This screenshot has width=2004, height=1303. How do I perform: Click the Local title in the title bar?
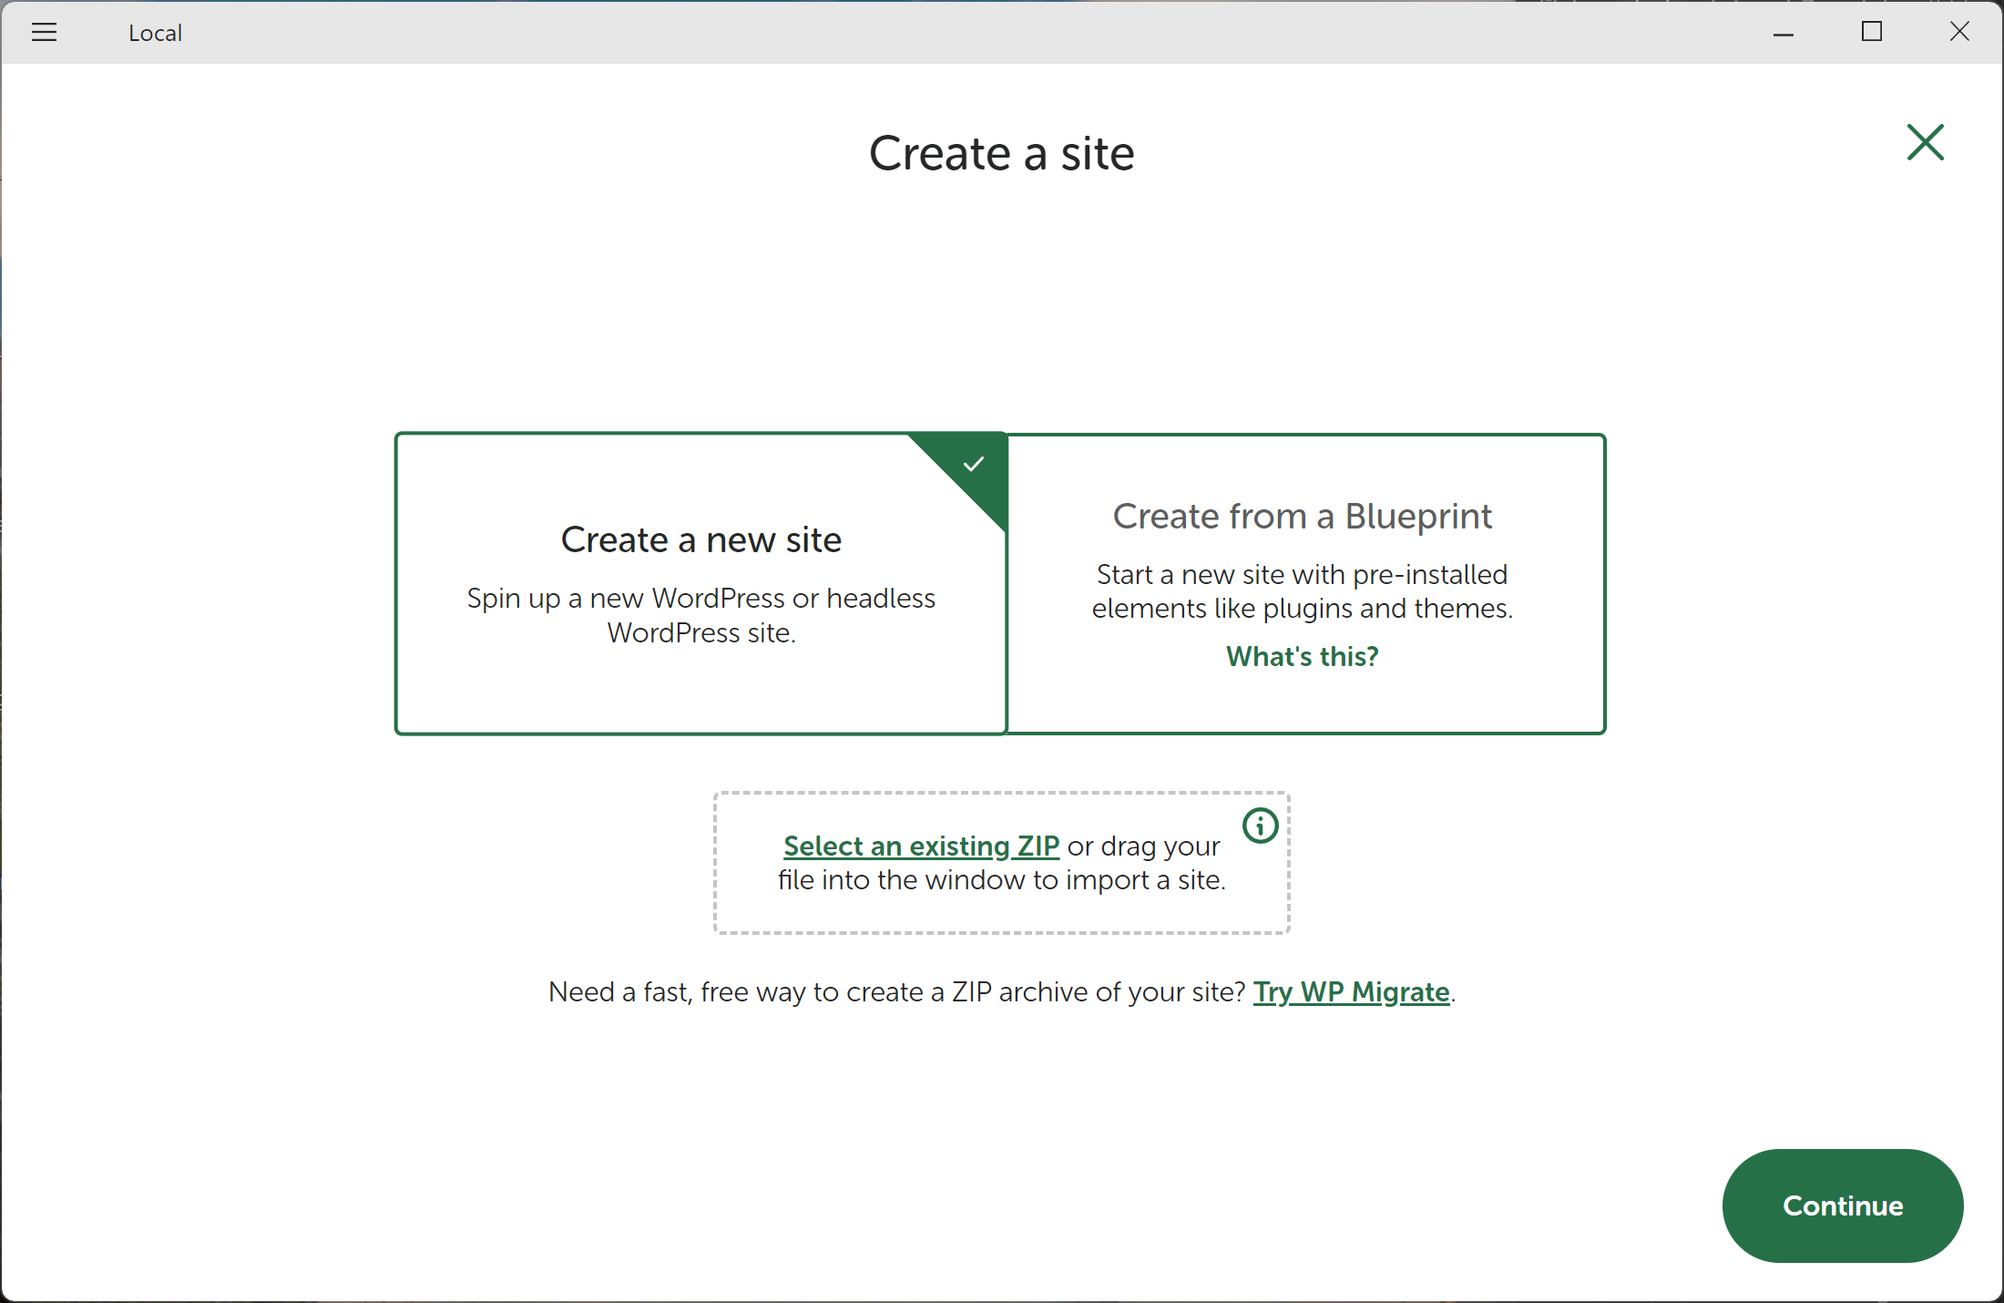tap(155, 33)
